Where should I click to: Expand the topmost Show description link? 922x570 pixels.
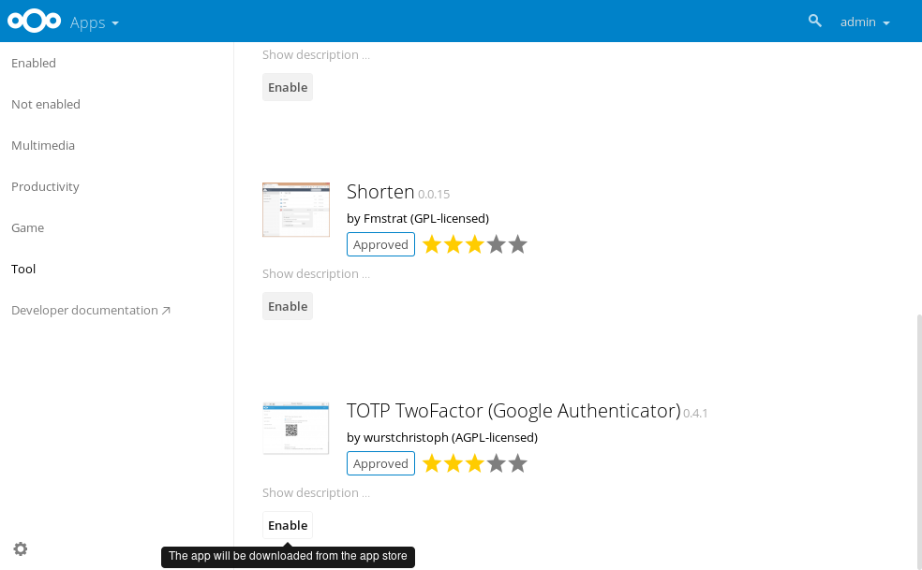click(x=316, y=55)
